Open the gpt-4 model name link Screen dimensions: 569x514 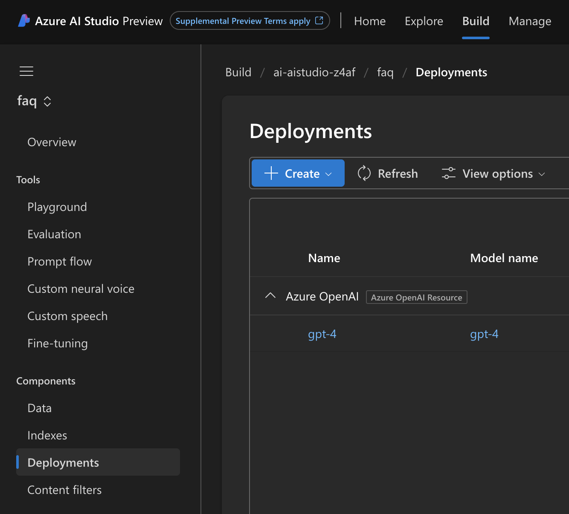tap(484, 334)
